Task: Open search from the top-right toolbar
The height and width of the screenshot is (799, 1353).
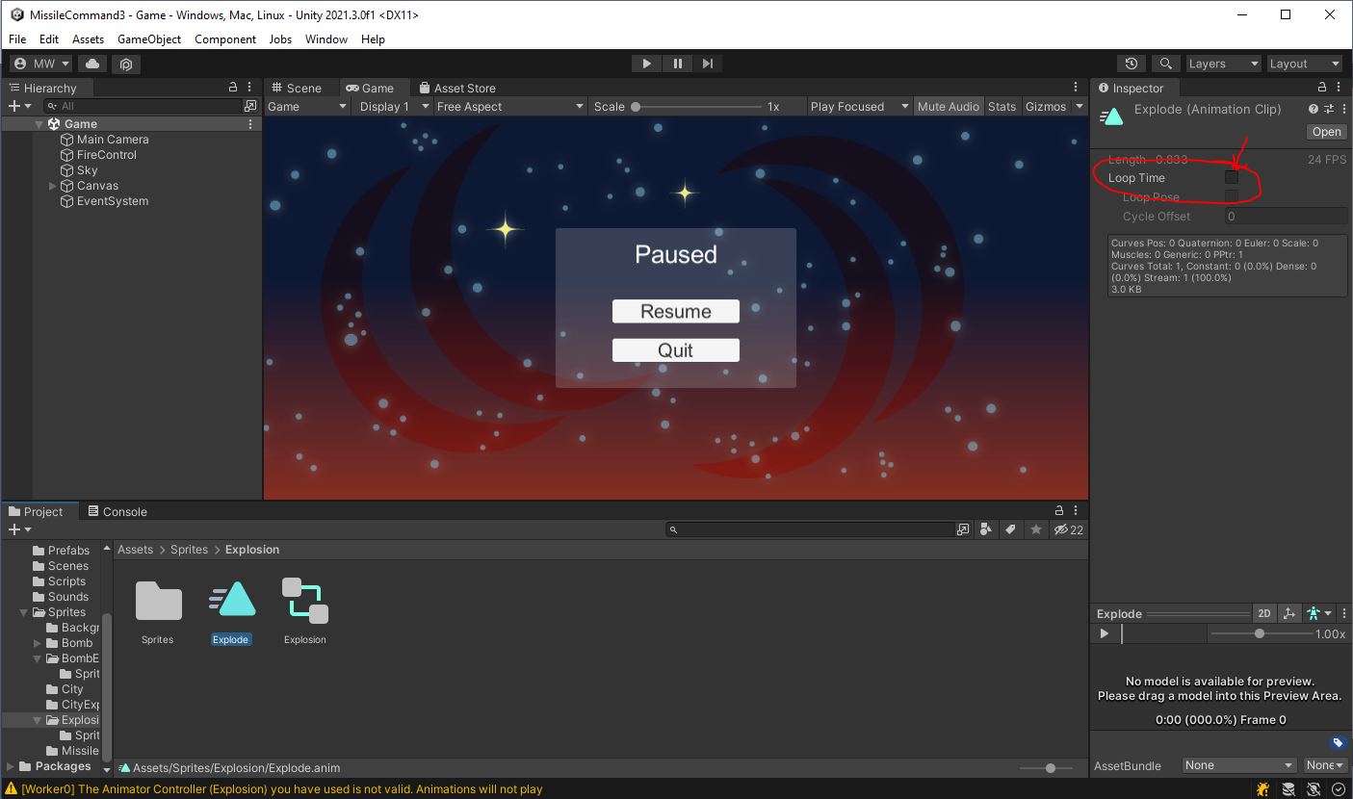Action: (1165, 64)
